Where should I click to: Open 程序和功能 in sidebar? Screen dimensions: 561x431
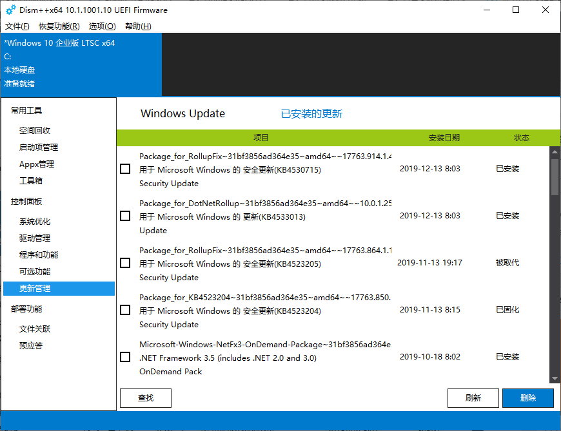tap(39, 255)
